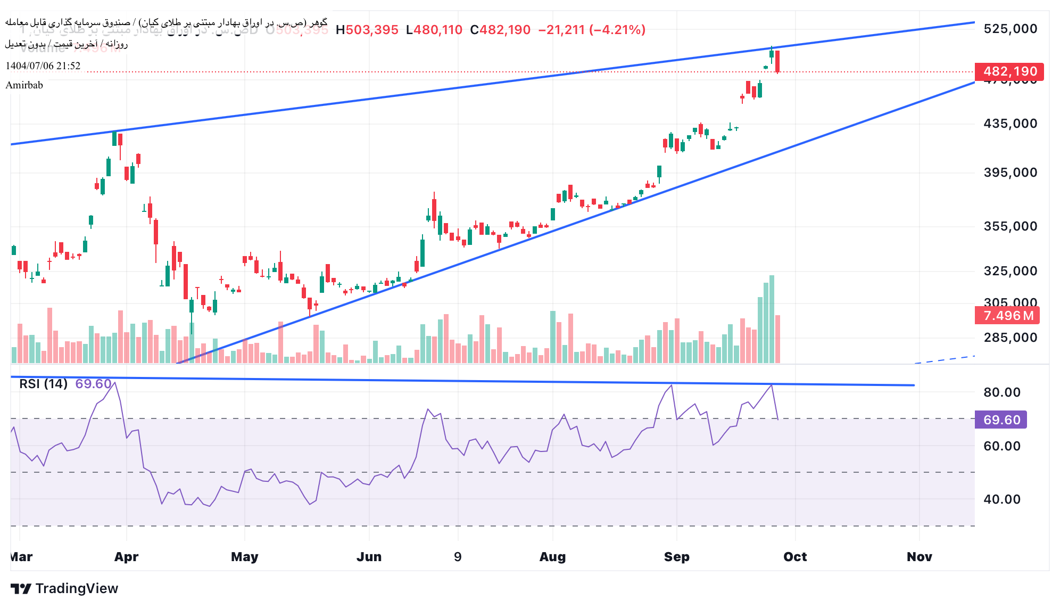This screenshot has height=608, width=1060.
Task: Select the RSI (14) indicator title
Action: [44, 384]
